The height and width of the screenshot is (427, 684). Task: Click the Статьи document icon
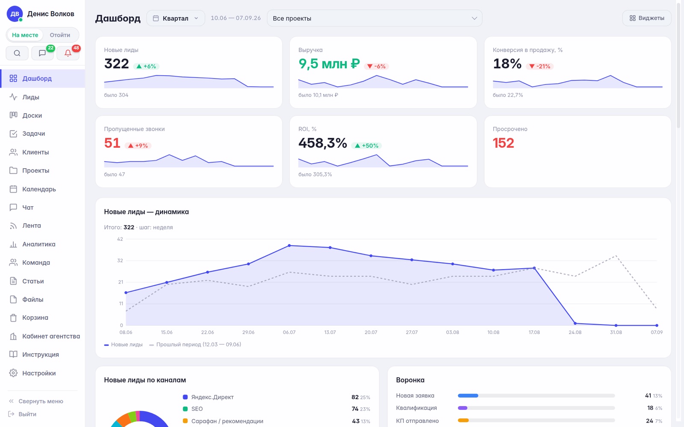[13, 281]
